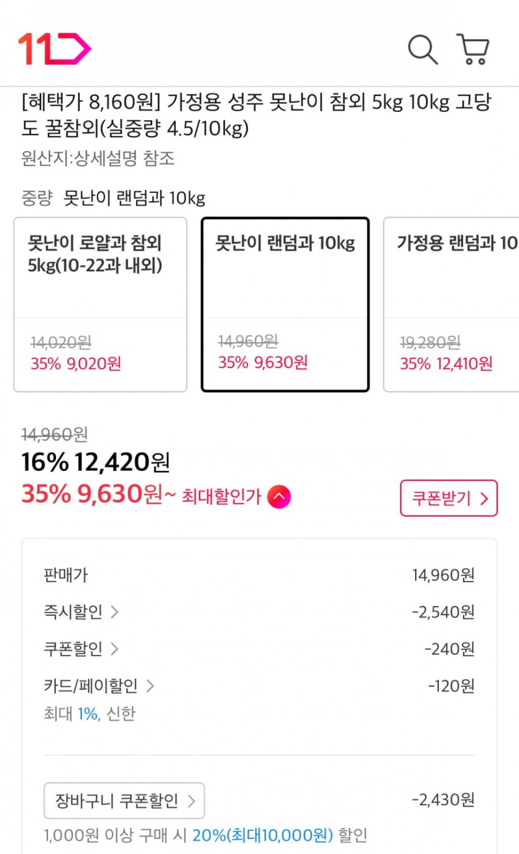Expand 쿠폰할인 details chevron

114,649
